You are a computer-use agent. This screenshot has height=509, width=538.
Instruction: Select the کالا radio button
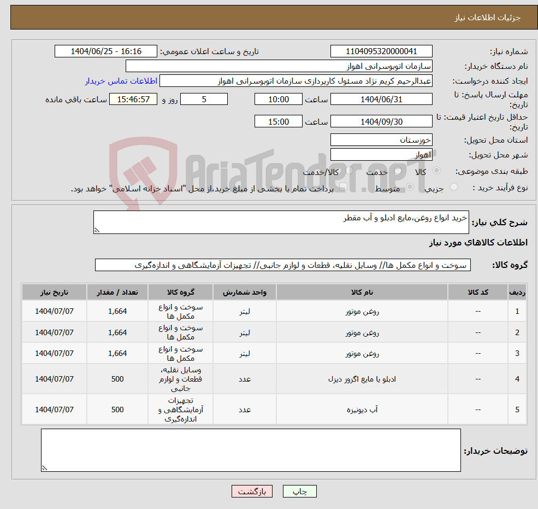click(x=436, y=171)
